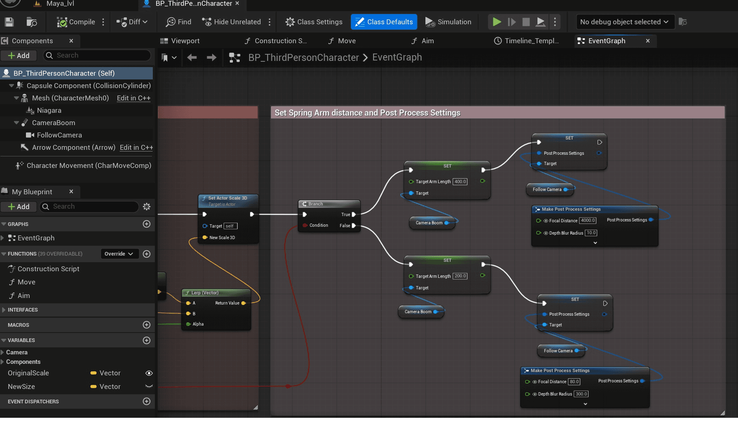This screenshot has height=433, width=738.
Task: Click the Save blueprint icon
Action: pos(9,22)
